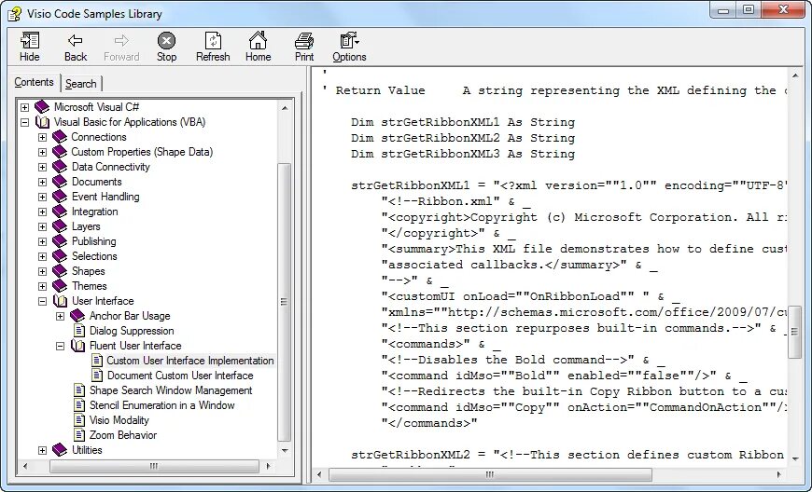Go to the Home page
812x492 pixels.
click(258, 47)
